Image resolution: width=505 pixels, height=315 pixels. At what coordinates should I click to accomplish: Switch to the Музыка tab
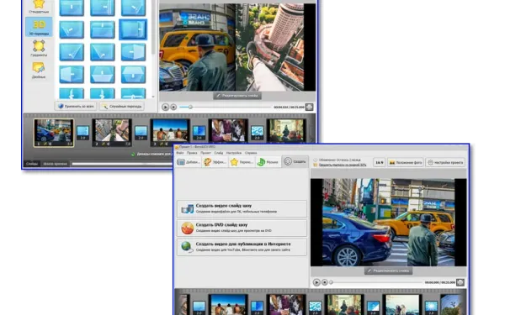pos(268,162)
